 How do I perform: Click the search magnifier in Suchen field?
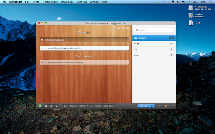[137, 30]
